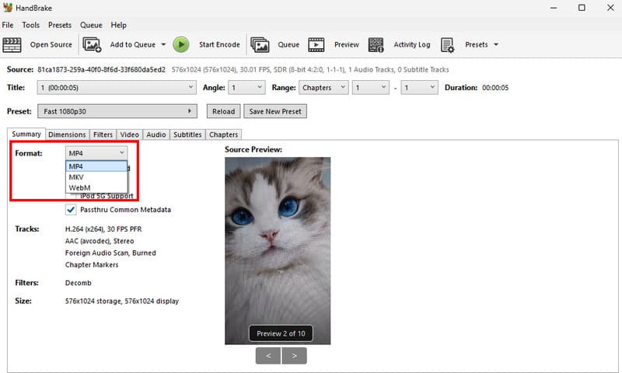
Task: Switch to the Video tab
Action: (x=129, y=134)
